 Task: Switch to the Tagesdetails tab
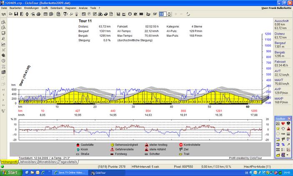point(68,161)
